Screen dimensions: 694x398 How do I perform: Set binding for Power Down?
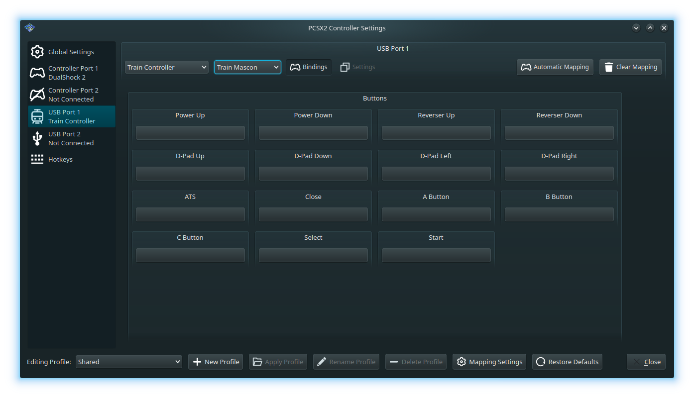(313, 133)
